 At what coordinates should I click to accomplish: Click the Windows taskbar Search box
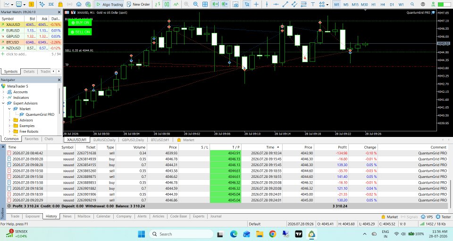click(x=181, y=234)
